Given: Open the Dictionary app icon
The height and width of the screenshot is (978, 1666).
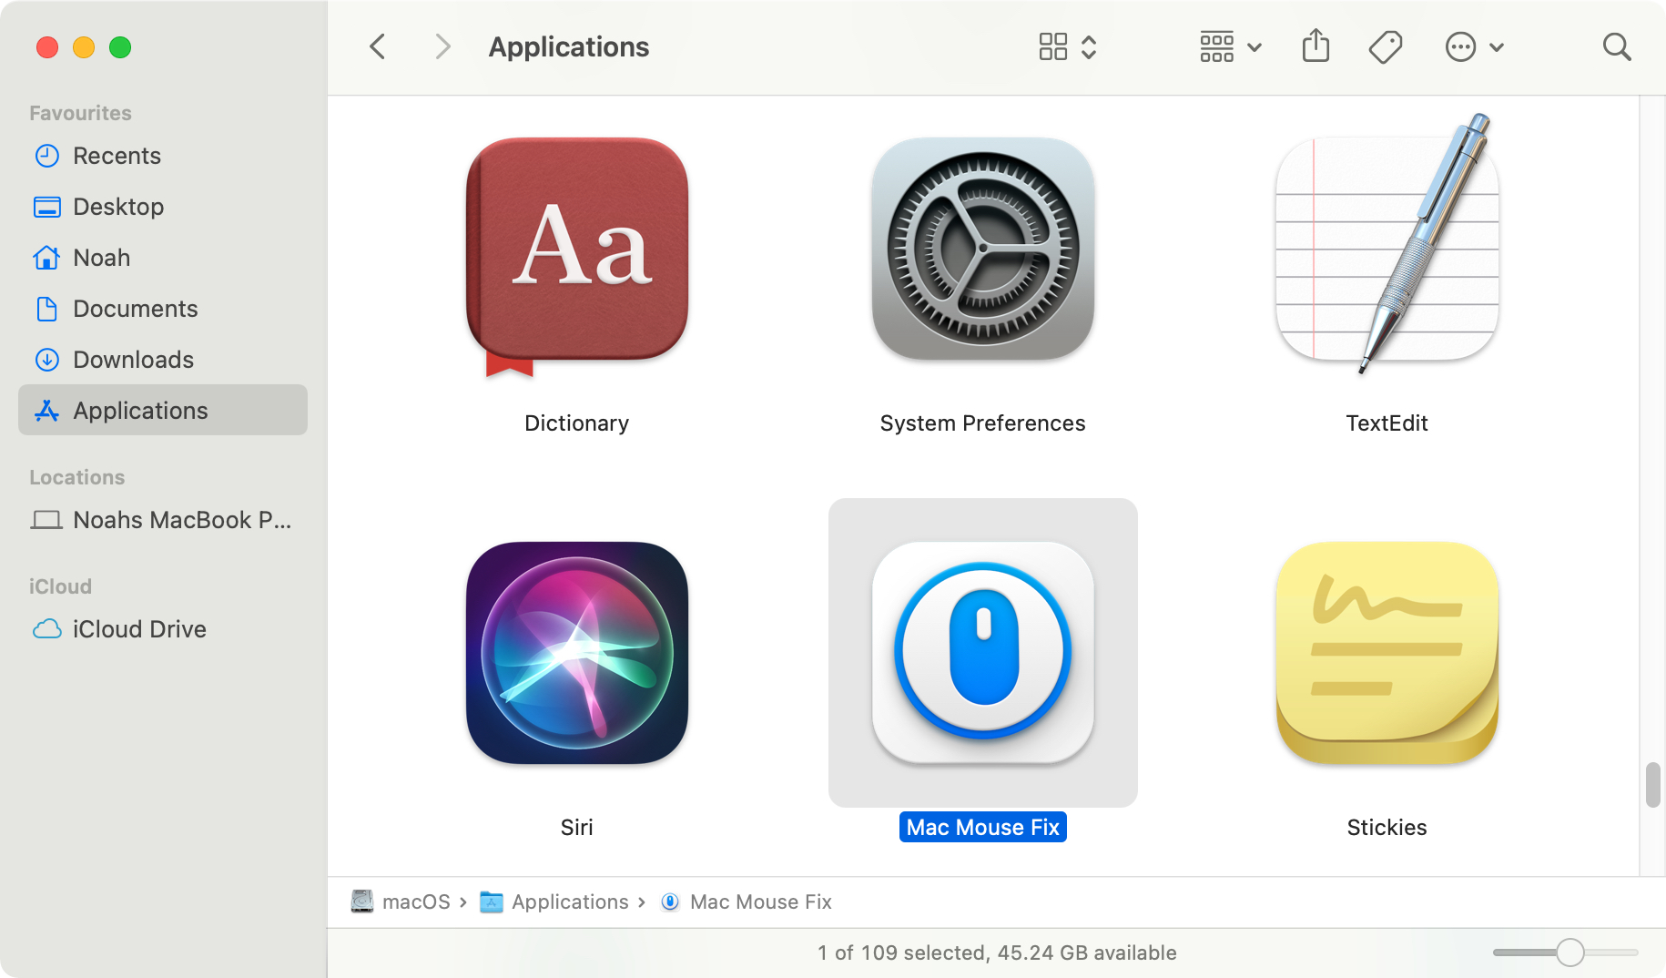Looking at the screenshot, I should (577, 256).
